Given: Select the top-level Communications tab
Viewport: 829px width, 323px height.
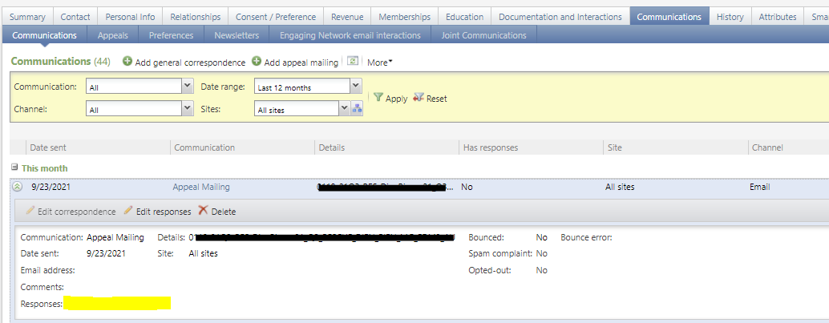Looking at the screenshot, I should [669, 17].
